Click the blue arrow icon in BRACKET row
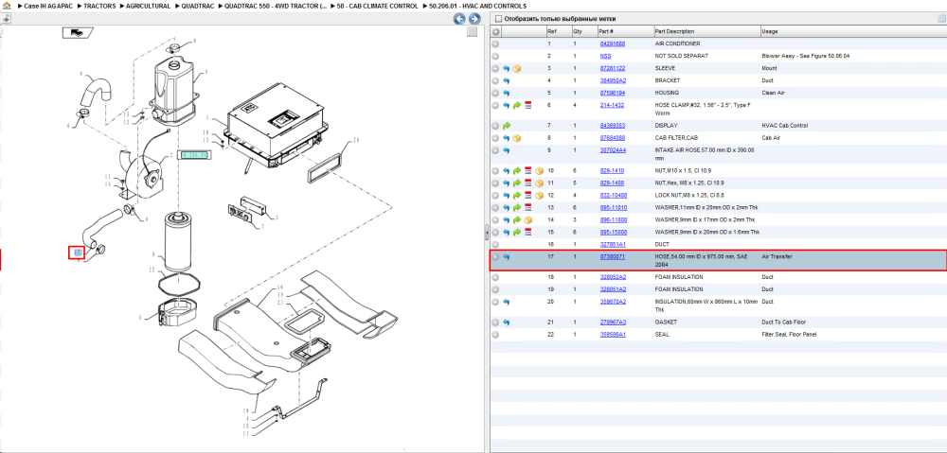The height and width of the screenshot is (453, 947). (x=506, y=80)
